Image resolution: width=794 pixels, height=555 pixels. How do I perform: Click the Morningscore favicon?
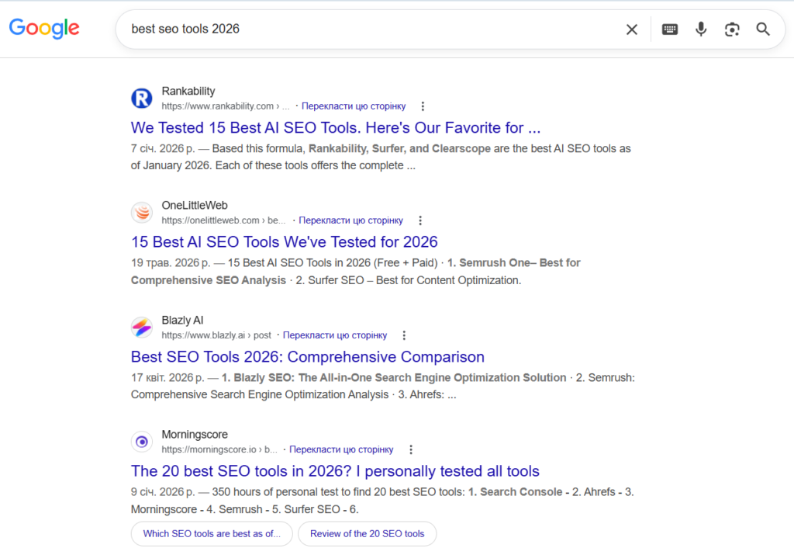pyautogui.click(x=142, y=442)
